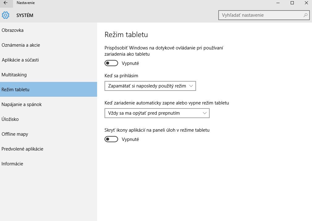Image resolution: width=312 pixels, height=221 pixels.
Task: Open the Vždy sa ma opýtať pred prepnutím dropdown
Action: [157, 113]
